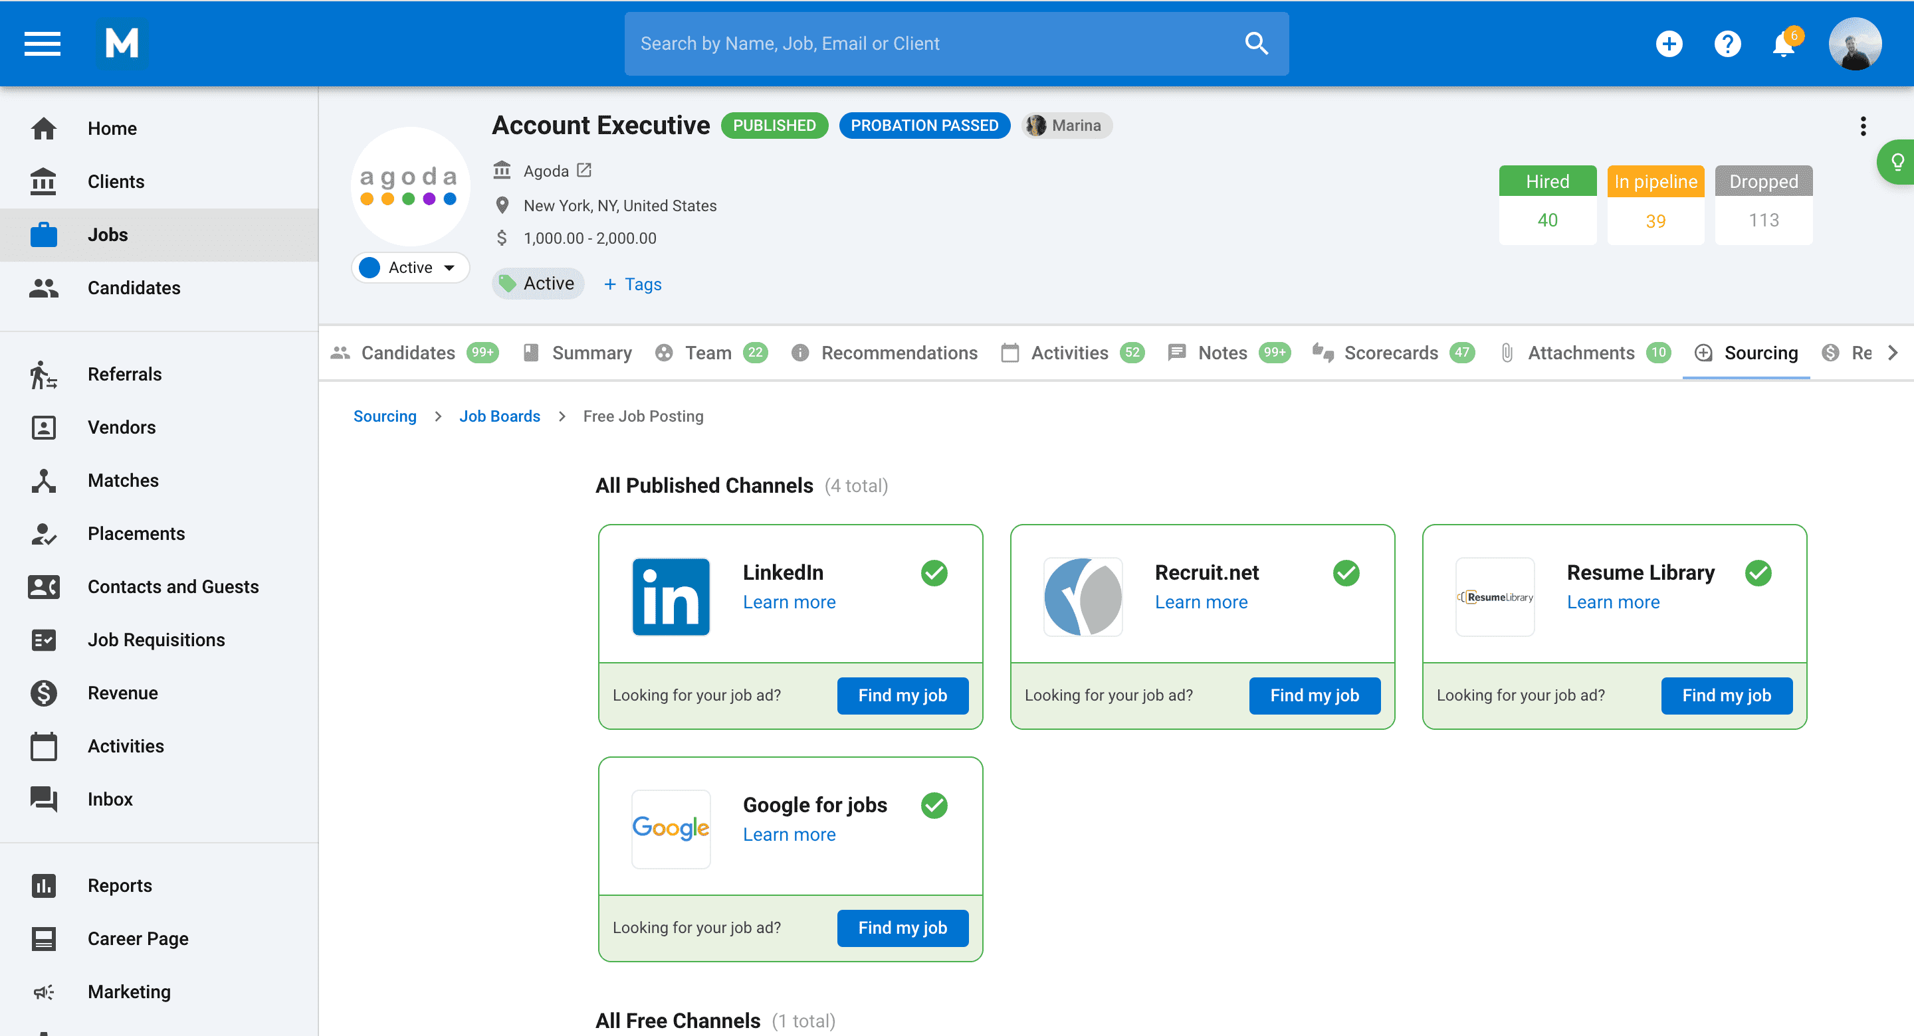The width and height of the screenshot is (1914, 1036).
Task: Go to Home in sidebar
Action: (159, 128)
